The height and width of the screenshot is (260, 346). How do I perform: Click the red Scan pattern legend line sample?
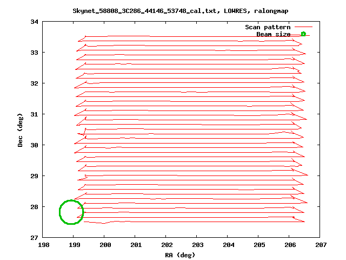[304, 27]
